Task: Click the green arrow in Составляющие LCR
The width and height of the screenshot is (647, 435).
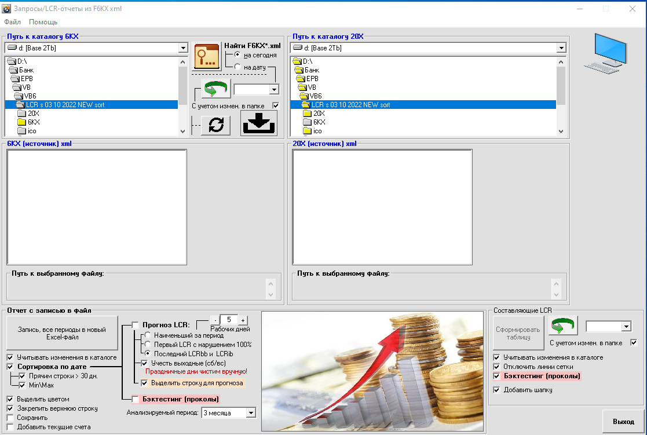Action: pyautogui.click(x=563, y=326)
